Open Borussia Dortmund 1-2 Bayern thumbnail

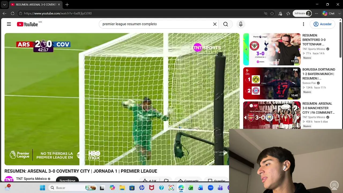point(272,83)
